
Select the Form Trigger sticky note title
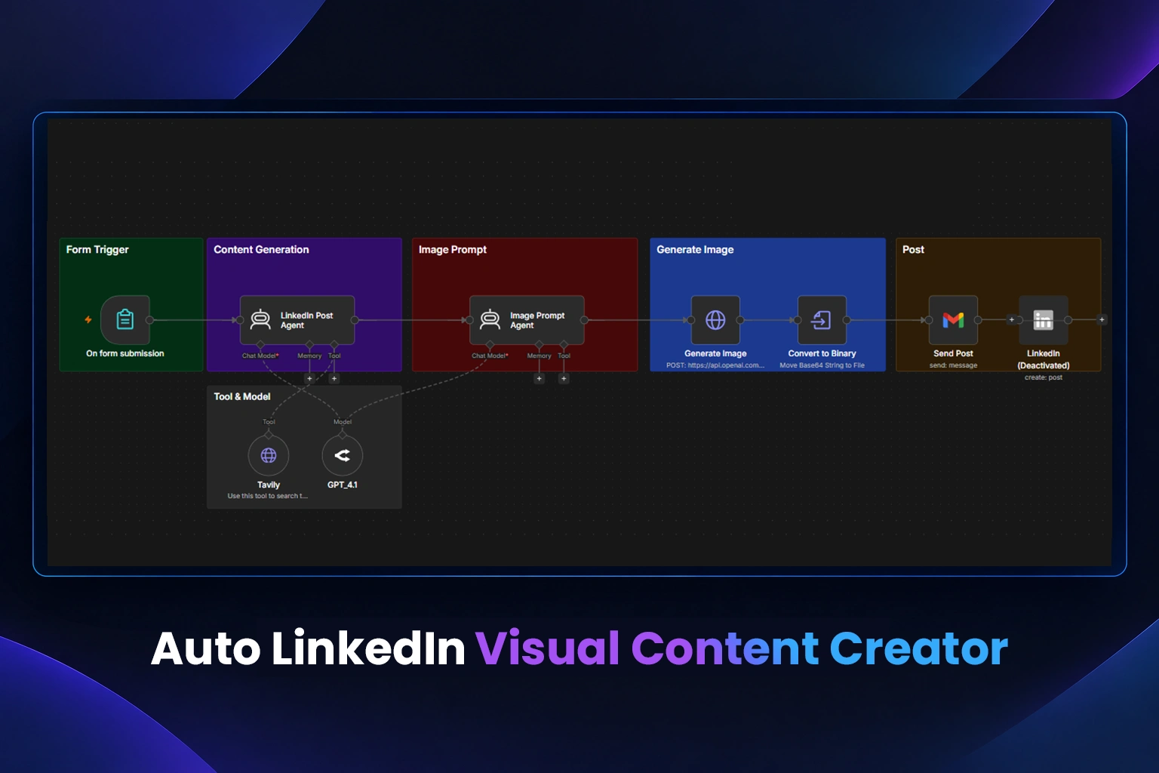(97, 250)
